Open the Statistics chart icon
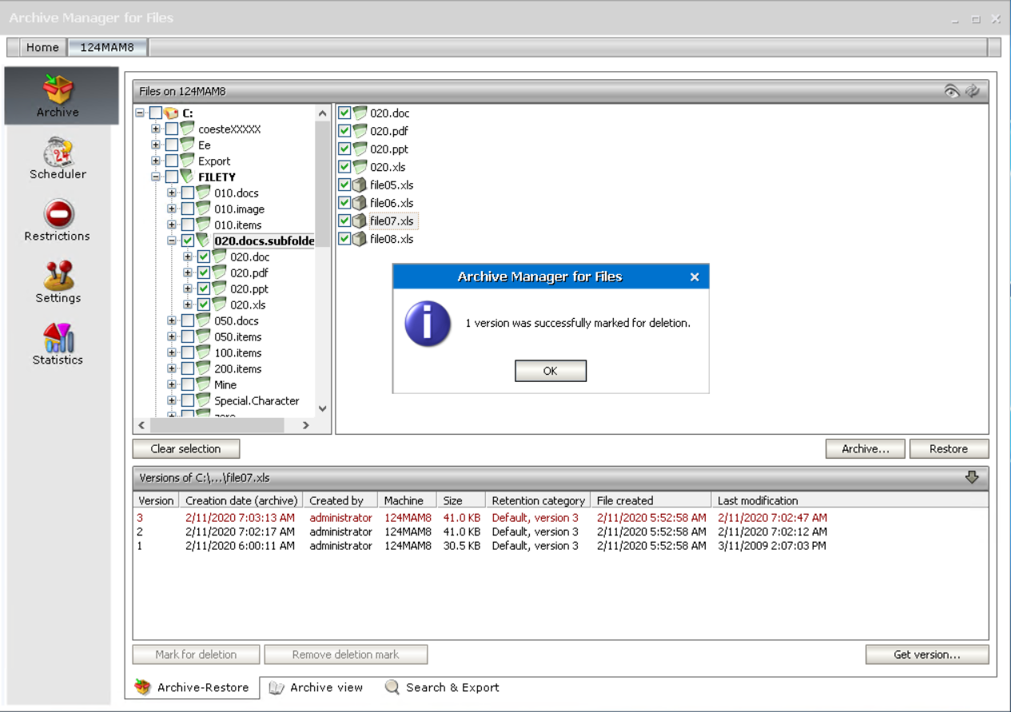The height and width of the screenshot is (712, 1011). point(58,342)
